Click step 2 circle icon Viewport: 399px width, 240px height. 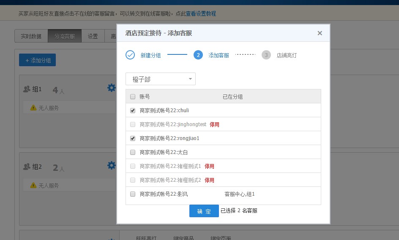click(x=198, y=55)
